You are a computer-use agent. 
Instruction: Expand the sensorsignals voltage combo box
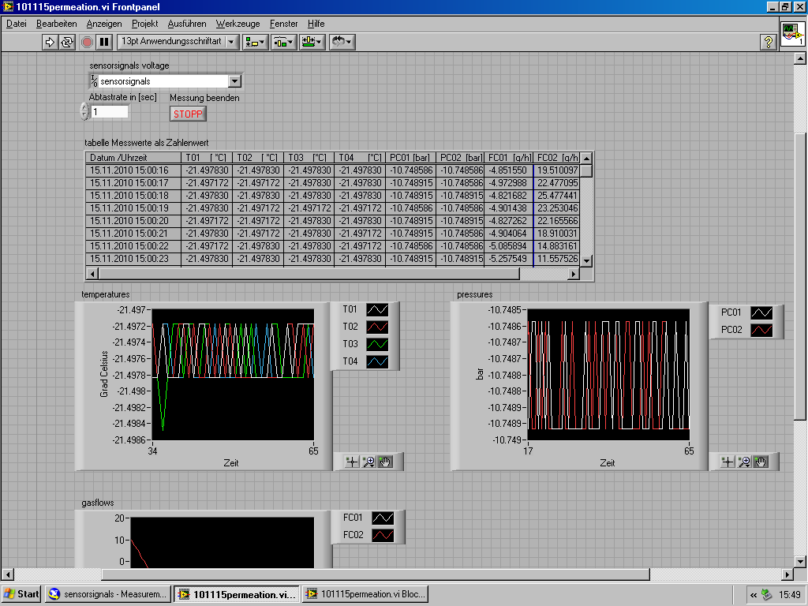coord(234,80)
